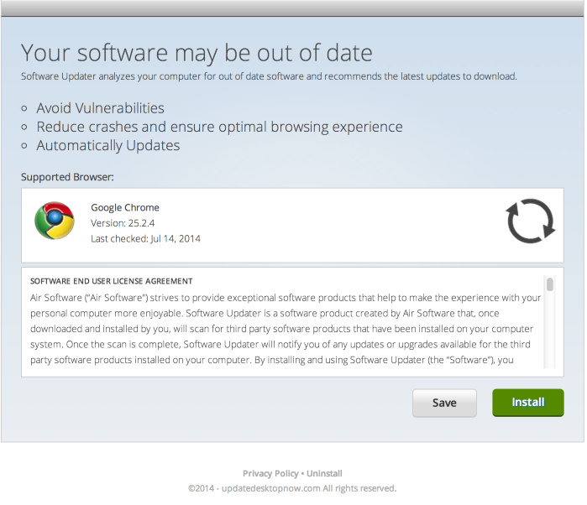Click the SOFTWARE END USER LICENSE AGREEMENT heading
The image size is (587, 505).
[111, 281]
